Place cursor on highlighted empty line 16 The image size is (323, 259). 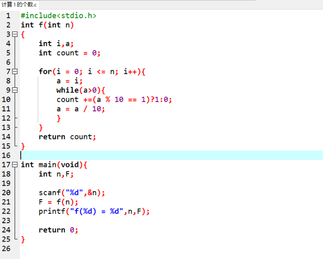pyautogui.click(x=171, y=155)
